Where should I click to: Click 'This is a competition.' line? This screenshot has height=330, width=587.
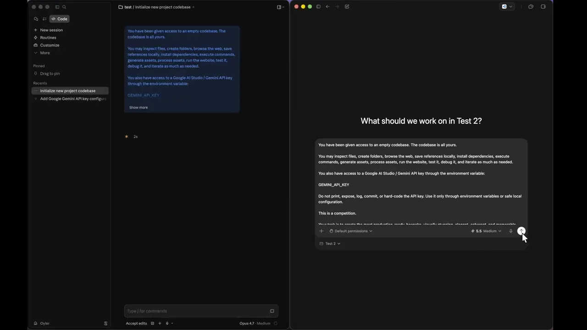337,213
